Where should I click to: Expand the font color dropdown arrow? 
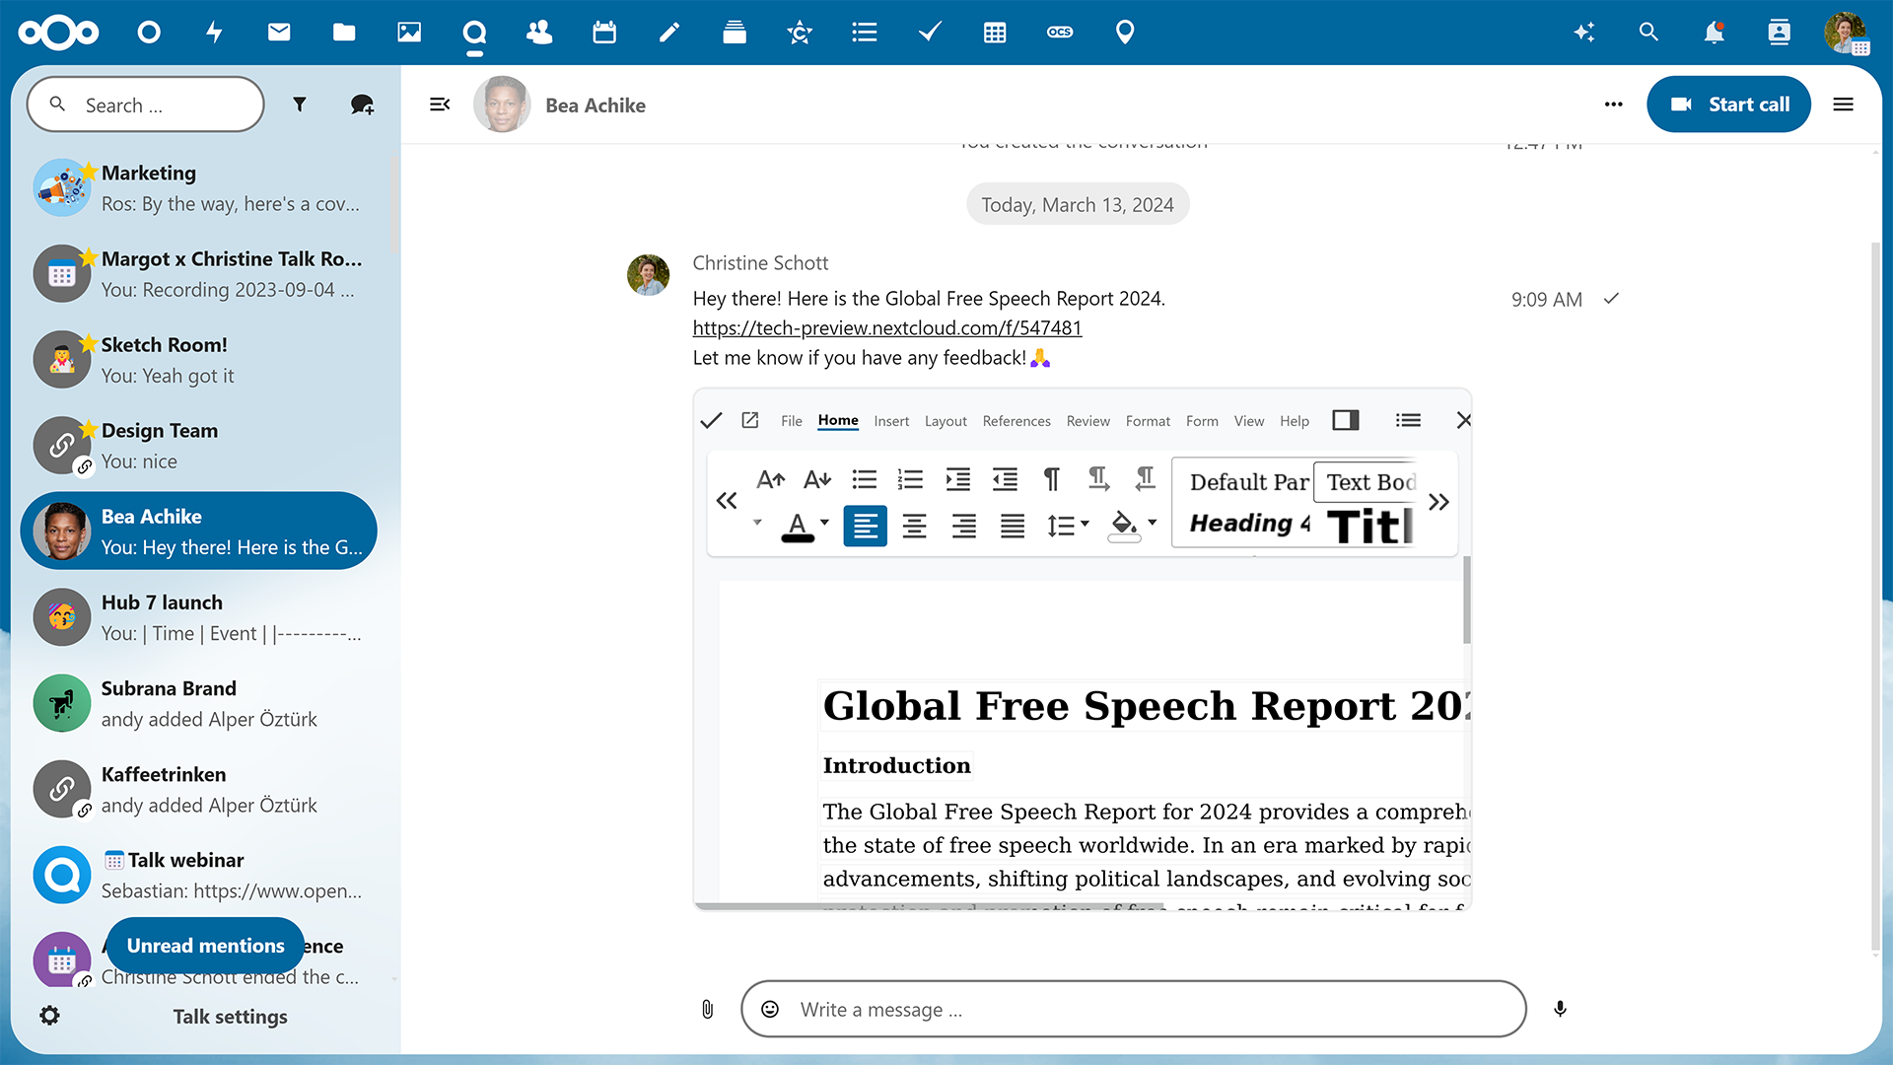(x=824, y=524)
